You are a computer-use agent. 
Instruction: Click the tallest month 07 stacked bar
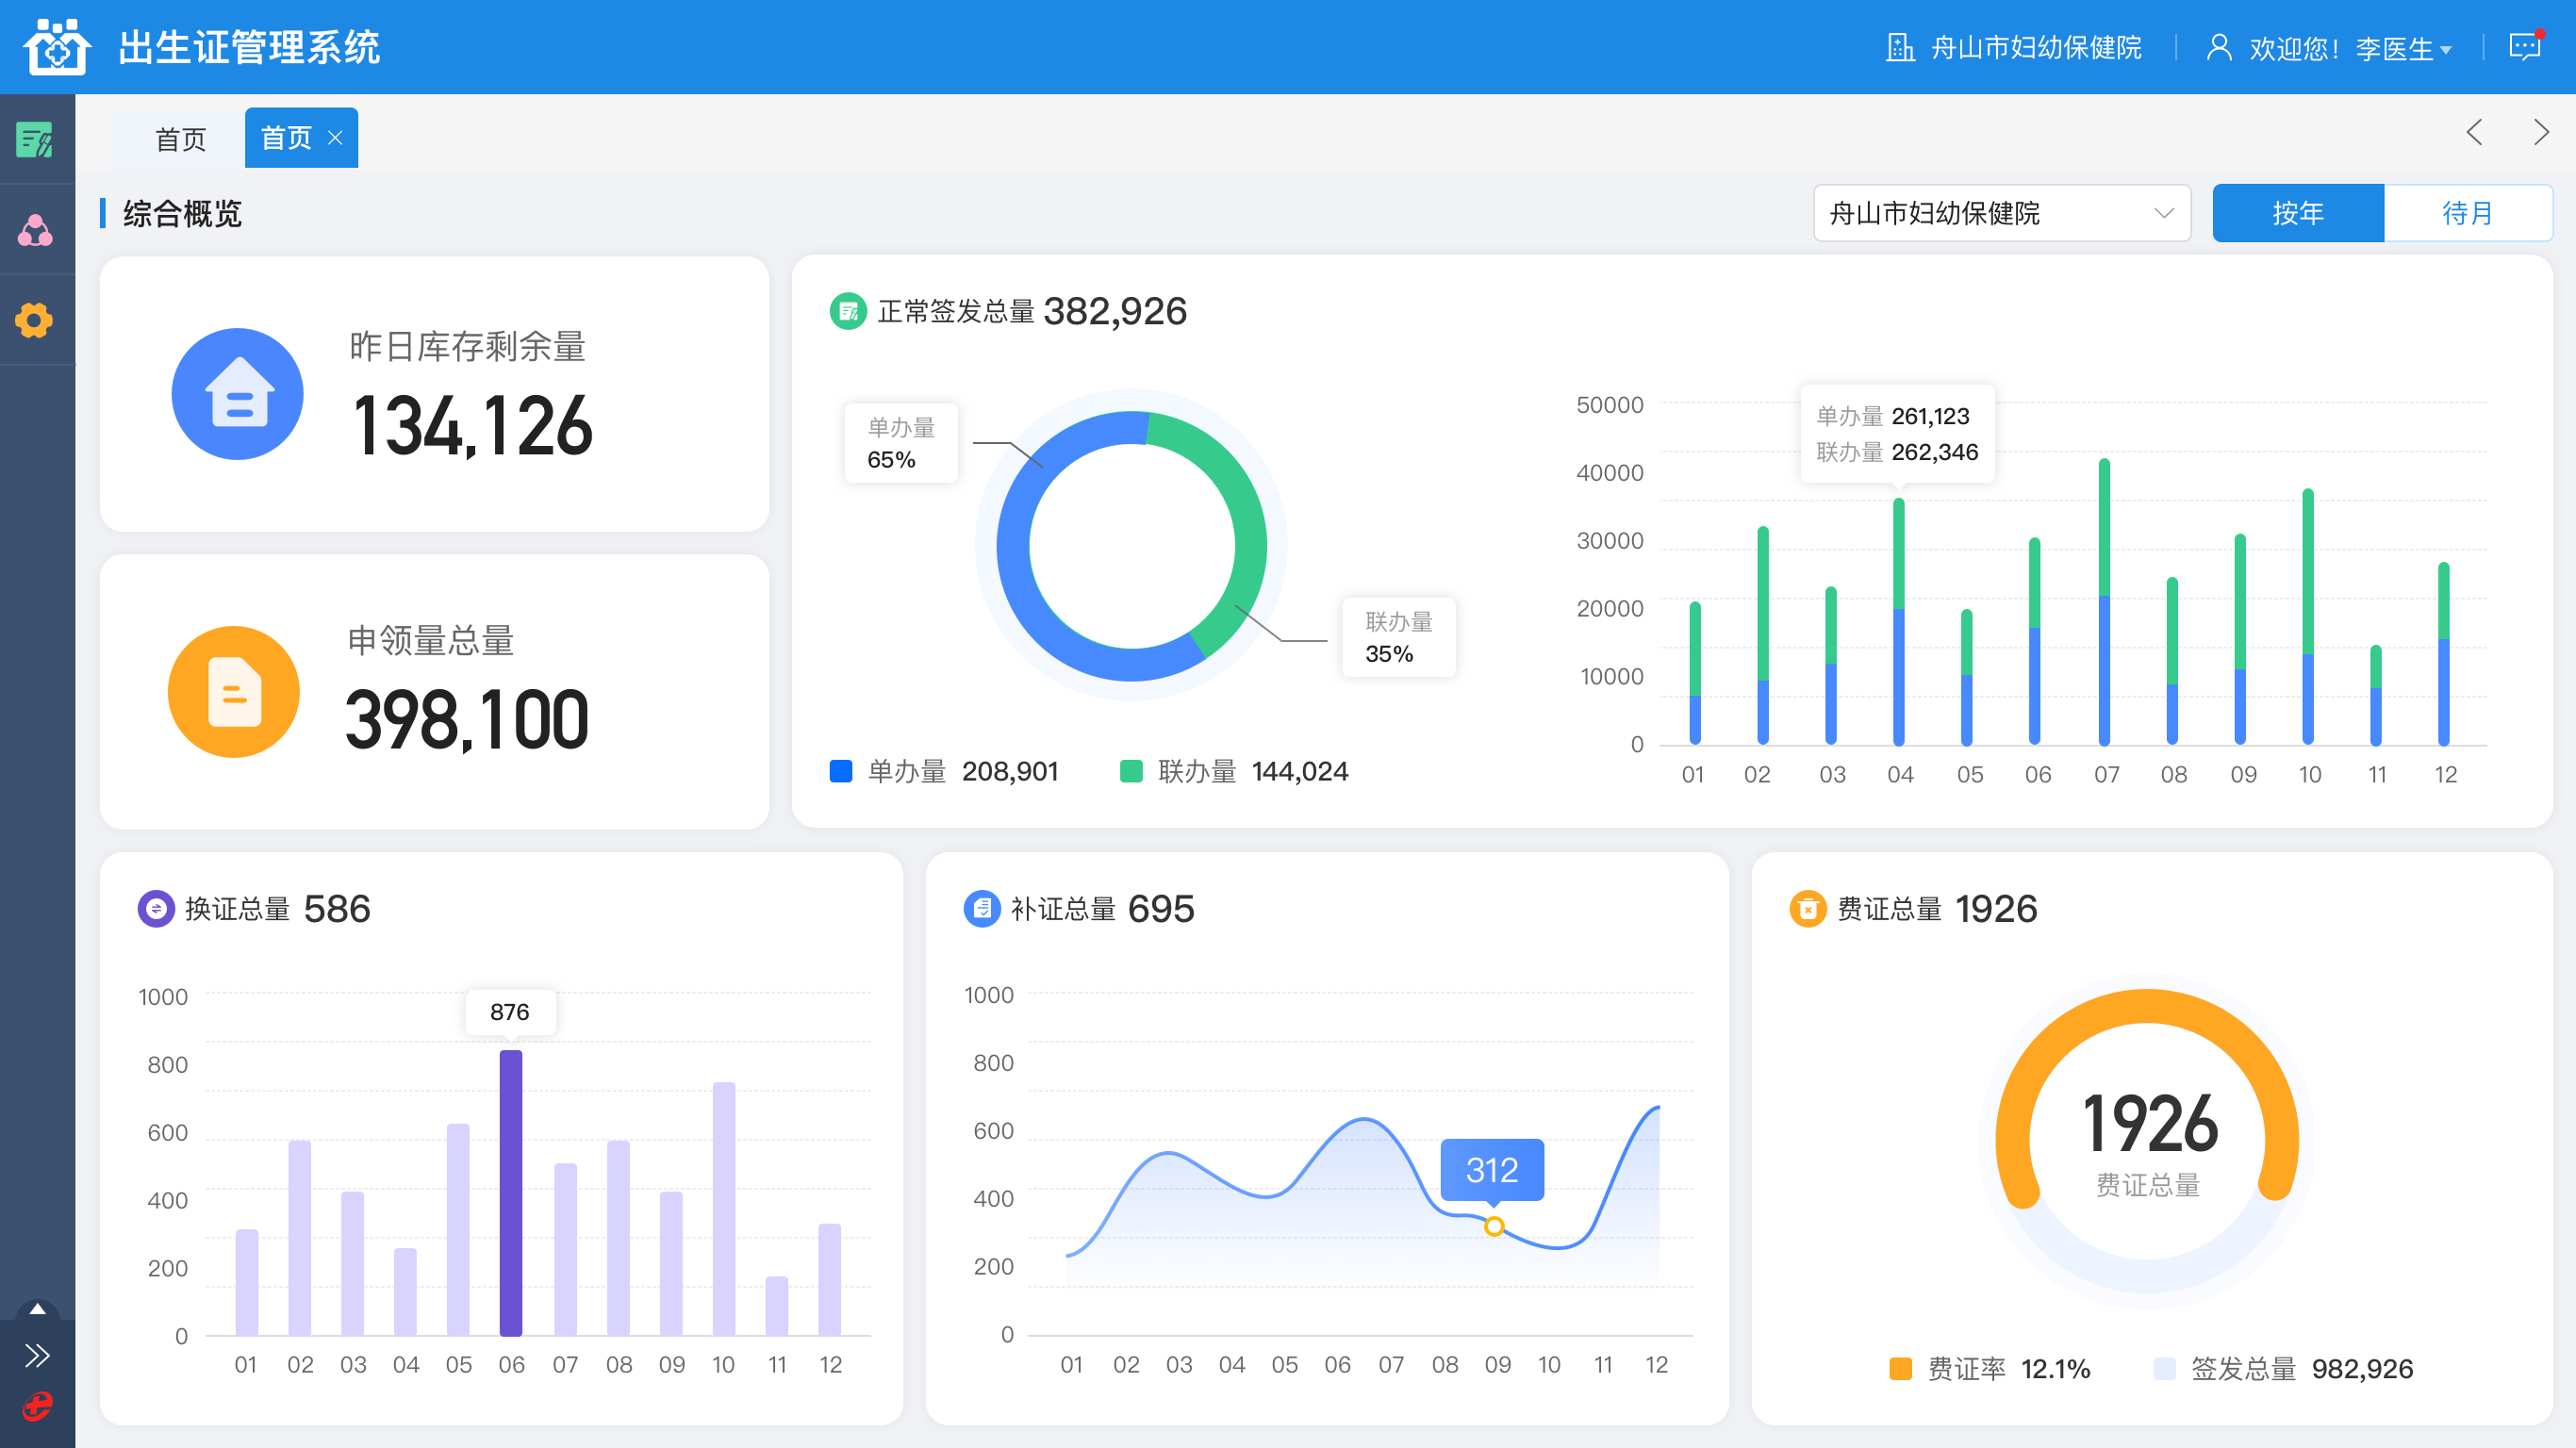(x=2104, y=602)
